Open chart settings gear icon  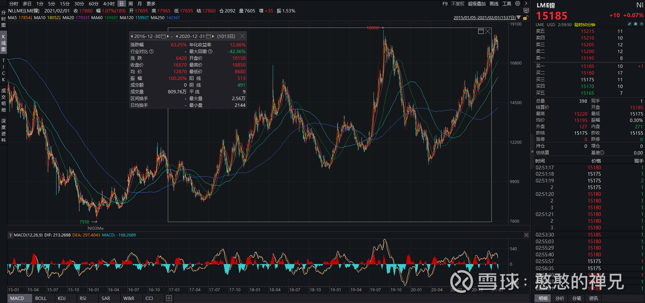pyautogui.click(x=518, y=4)
